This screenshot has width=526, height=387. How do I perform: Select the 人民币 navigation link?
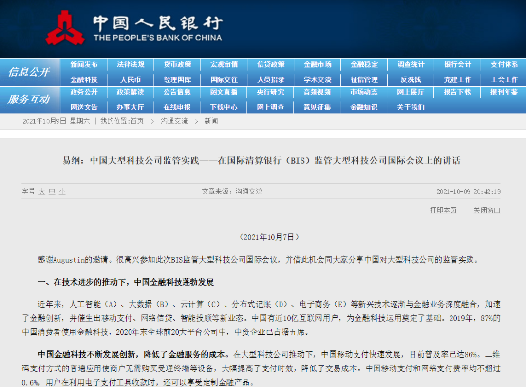point(131,80)
